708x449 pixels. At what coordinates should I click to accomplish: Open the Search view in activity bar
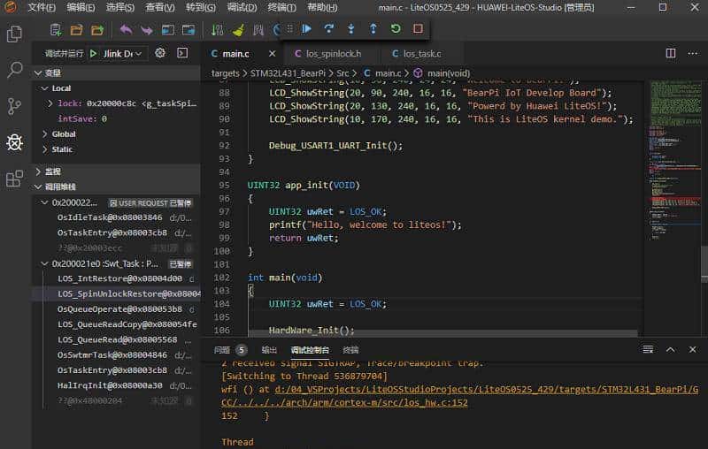coord(14,70)
